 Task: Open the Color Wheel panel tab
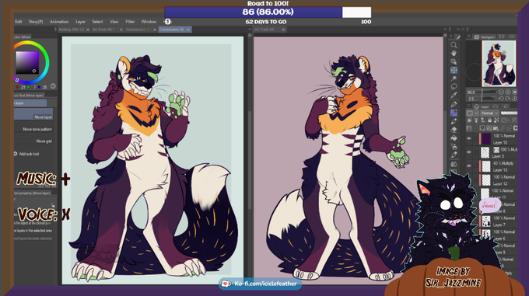[23, 37]
